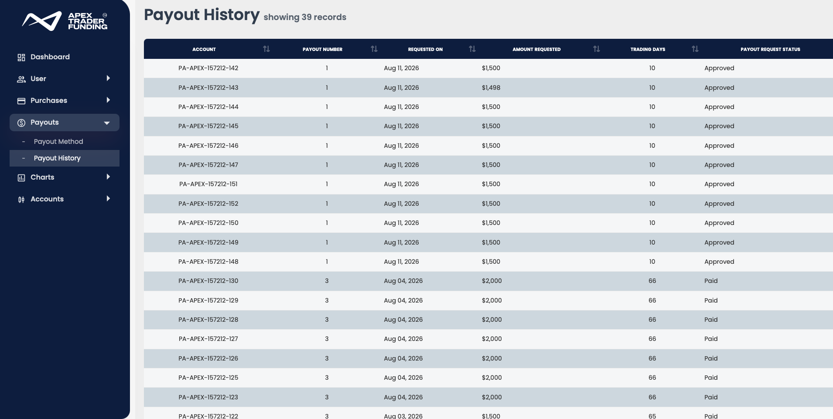Expand the Accounts submenu arrow
The image size is (833, 419).
[x=108, y=199]
